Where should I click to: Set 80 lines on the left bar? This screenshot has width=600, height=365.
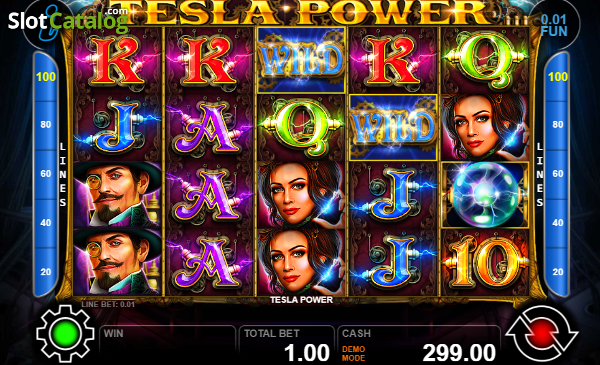[46, 125]
